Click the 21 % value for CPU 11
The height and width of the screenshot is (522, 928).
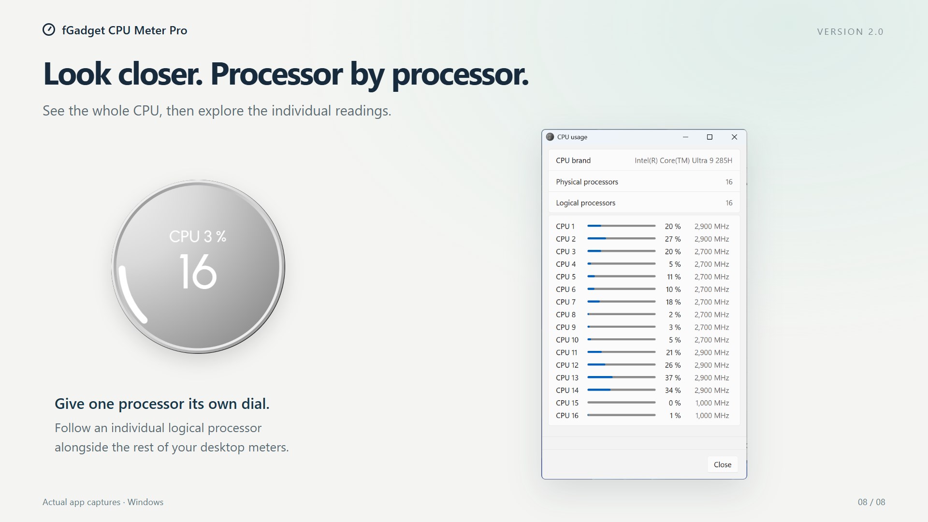click(673, 353)
